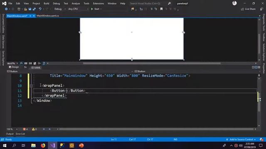The width and height of the screenshot is (266, 149).
Task: Click the errors count indicator
Action: tap(25, 129)
